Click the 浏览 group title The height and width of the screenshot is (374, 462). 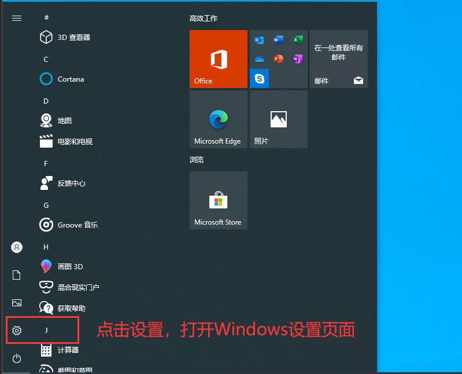197,160
